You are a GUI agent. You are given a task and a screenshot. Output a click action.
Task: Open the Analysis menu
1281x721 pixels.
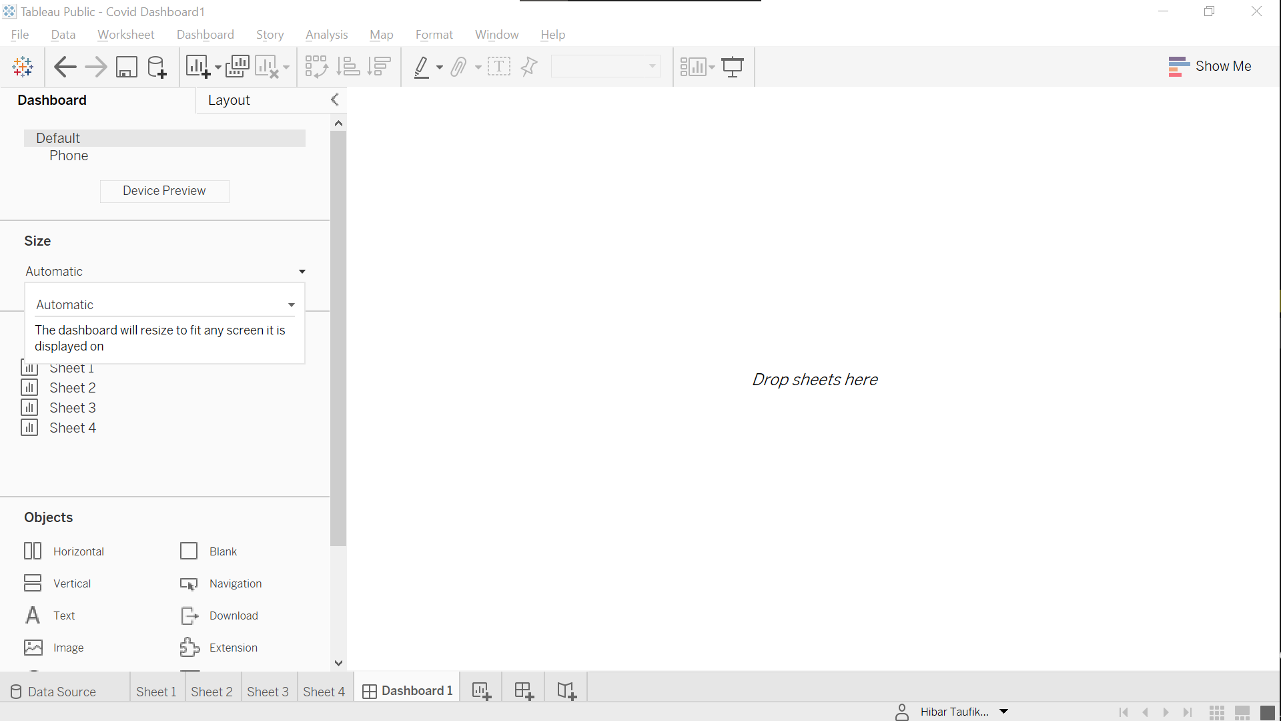click(326, 35)
